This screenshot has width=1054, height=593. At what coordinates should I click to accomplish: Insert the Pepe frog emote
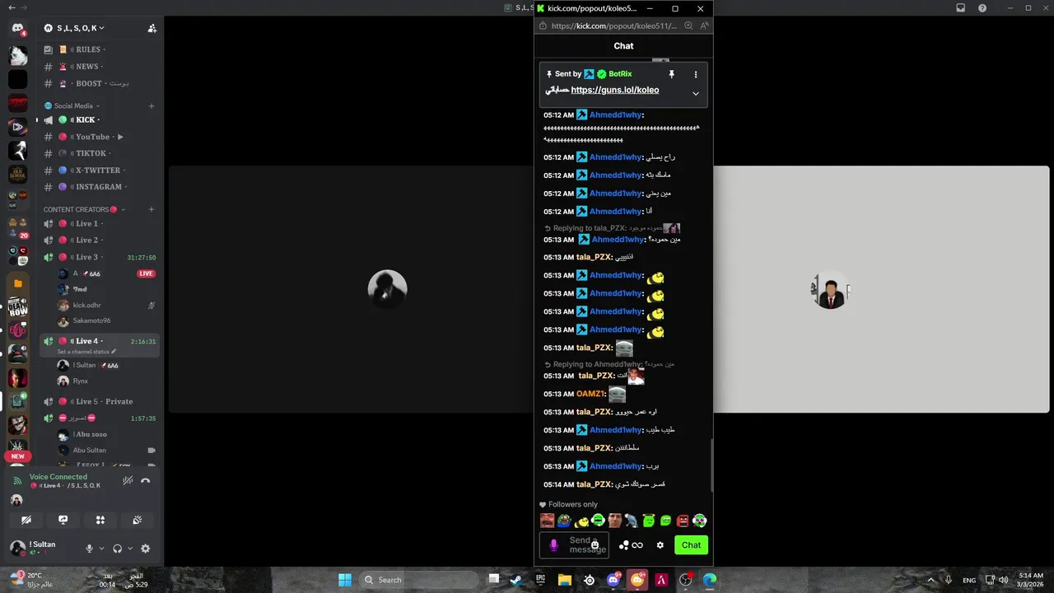[564, 521]
